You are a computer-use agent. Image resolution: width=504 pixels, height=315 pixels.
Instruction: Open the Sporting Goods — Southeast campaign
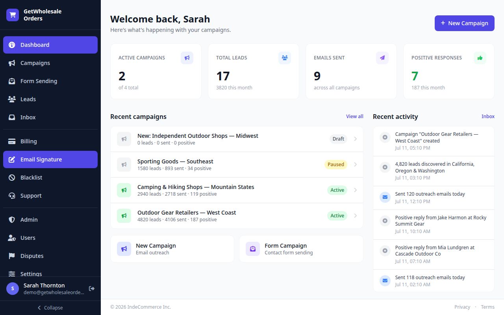[x=237, y=165]
